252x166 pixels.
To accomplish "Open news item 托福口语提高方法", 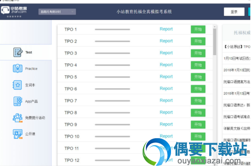I will click(237, 82).
